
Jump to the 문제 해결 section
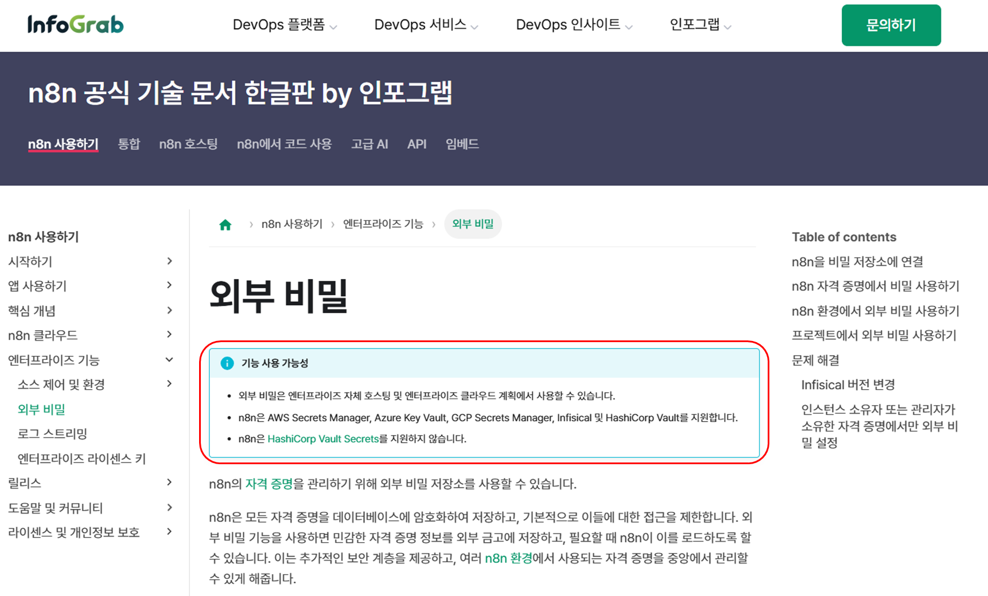[x=815, y=360]
